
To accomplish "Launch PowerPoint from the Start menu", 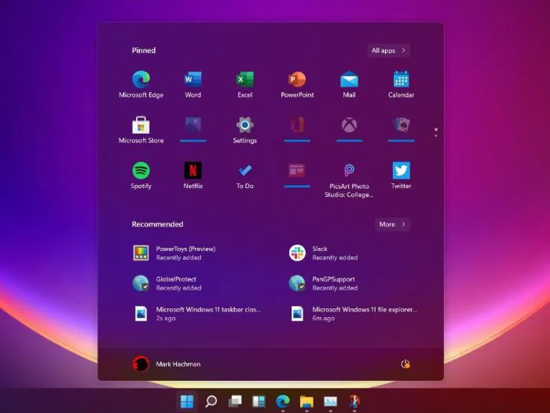I will click(297, 84).
